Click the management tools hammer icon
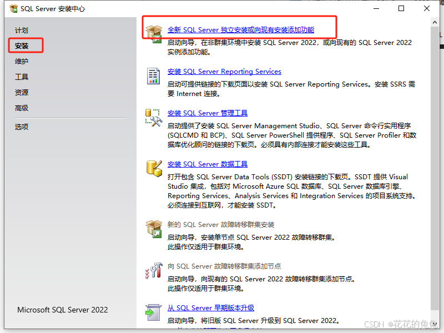 (x=154, y=118)
